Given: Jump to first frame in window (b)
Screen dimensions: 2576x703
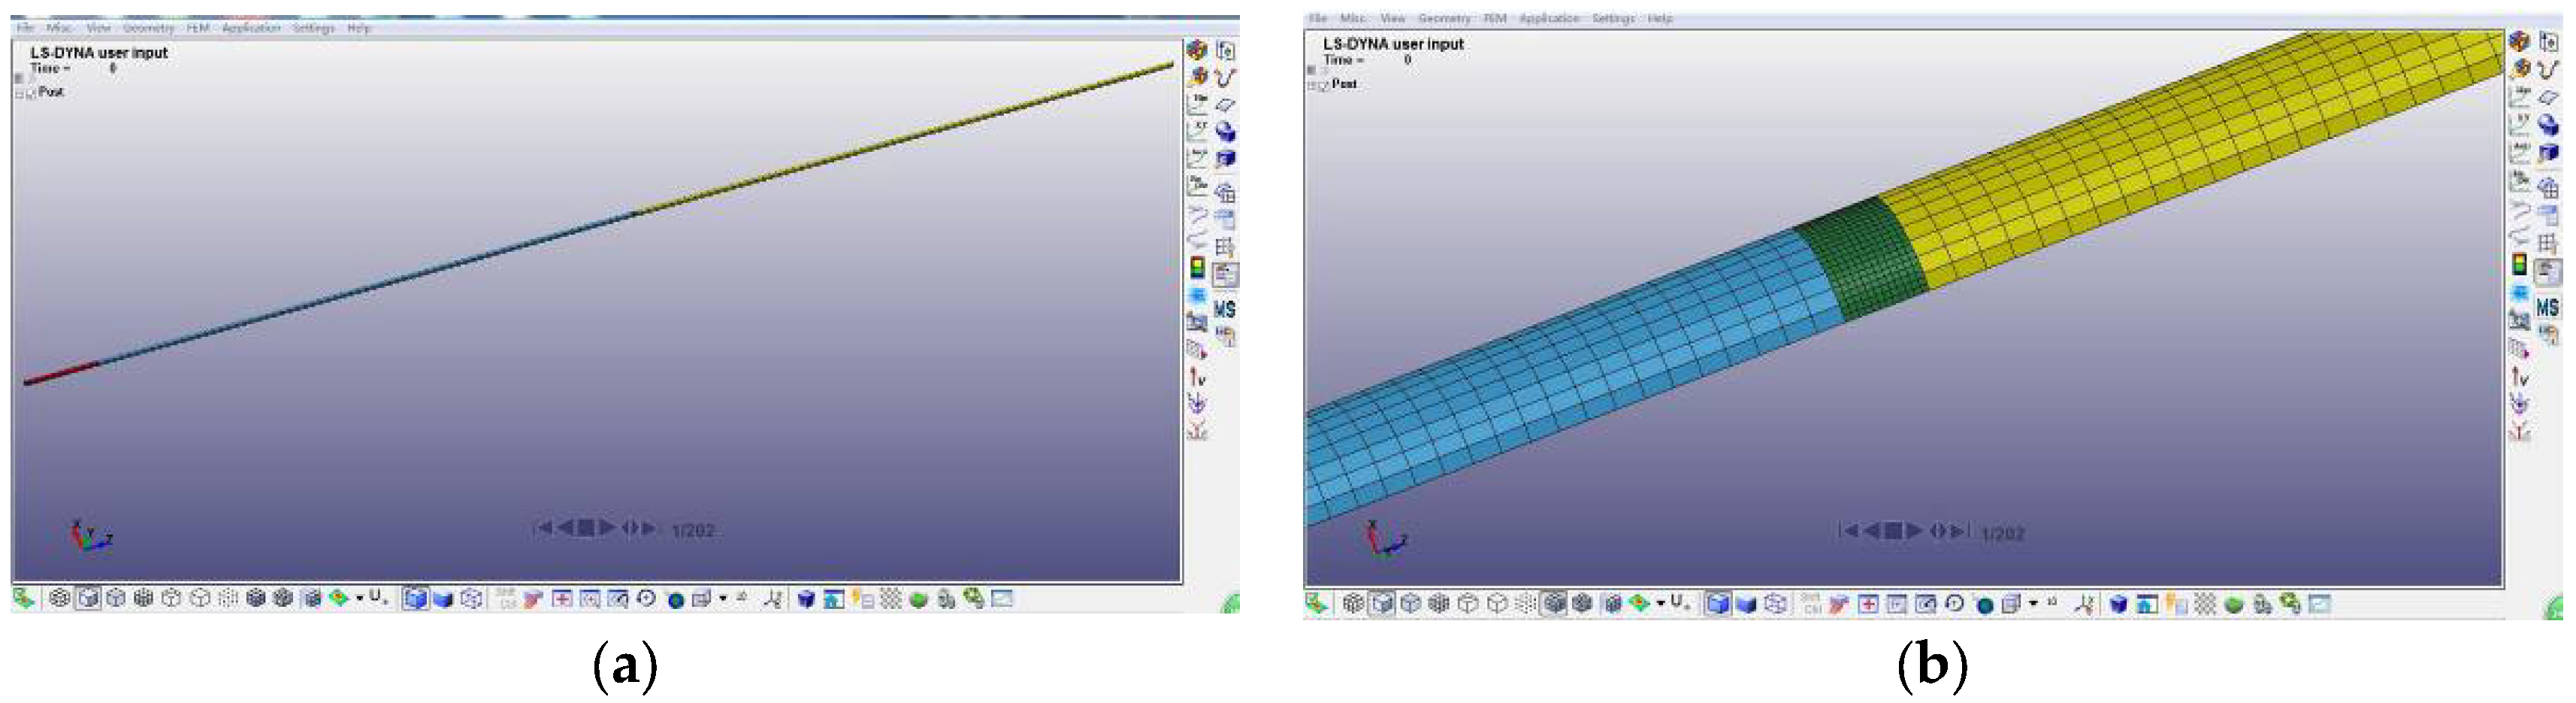Looking at the screenshot, I should pyautogui.click(x=1848, y=531).
